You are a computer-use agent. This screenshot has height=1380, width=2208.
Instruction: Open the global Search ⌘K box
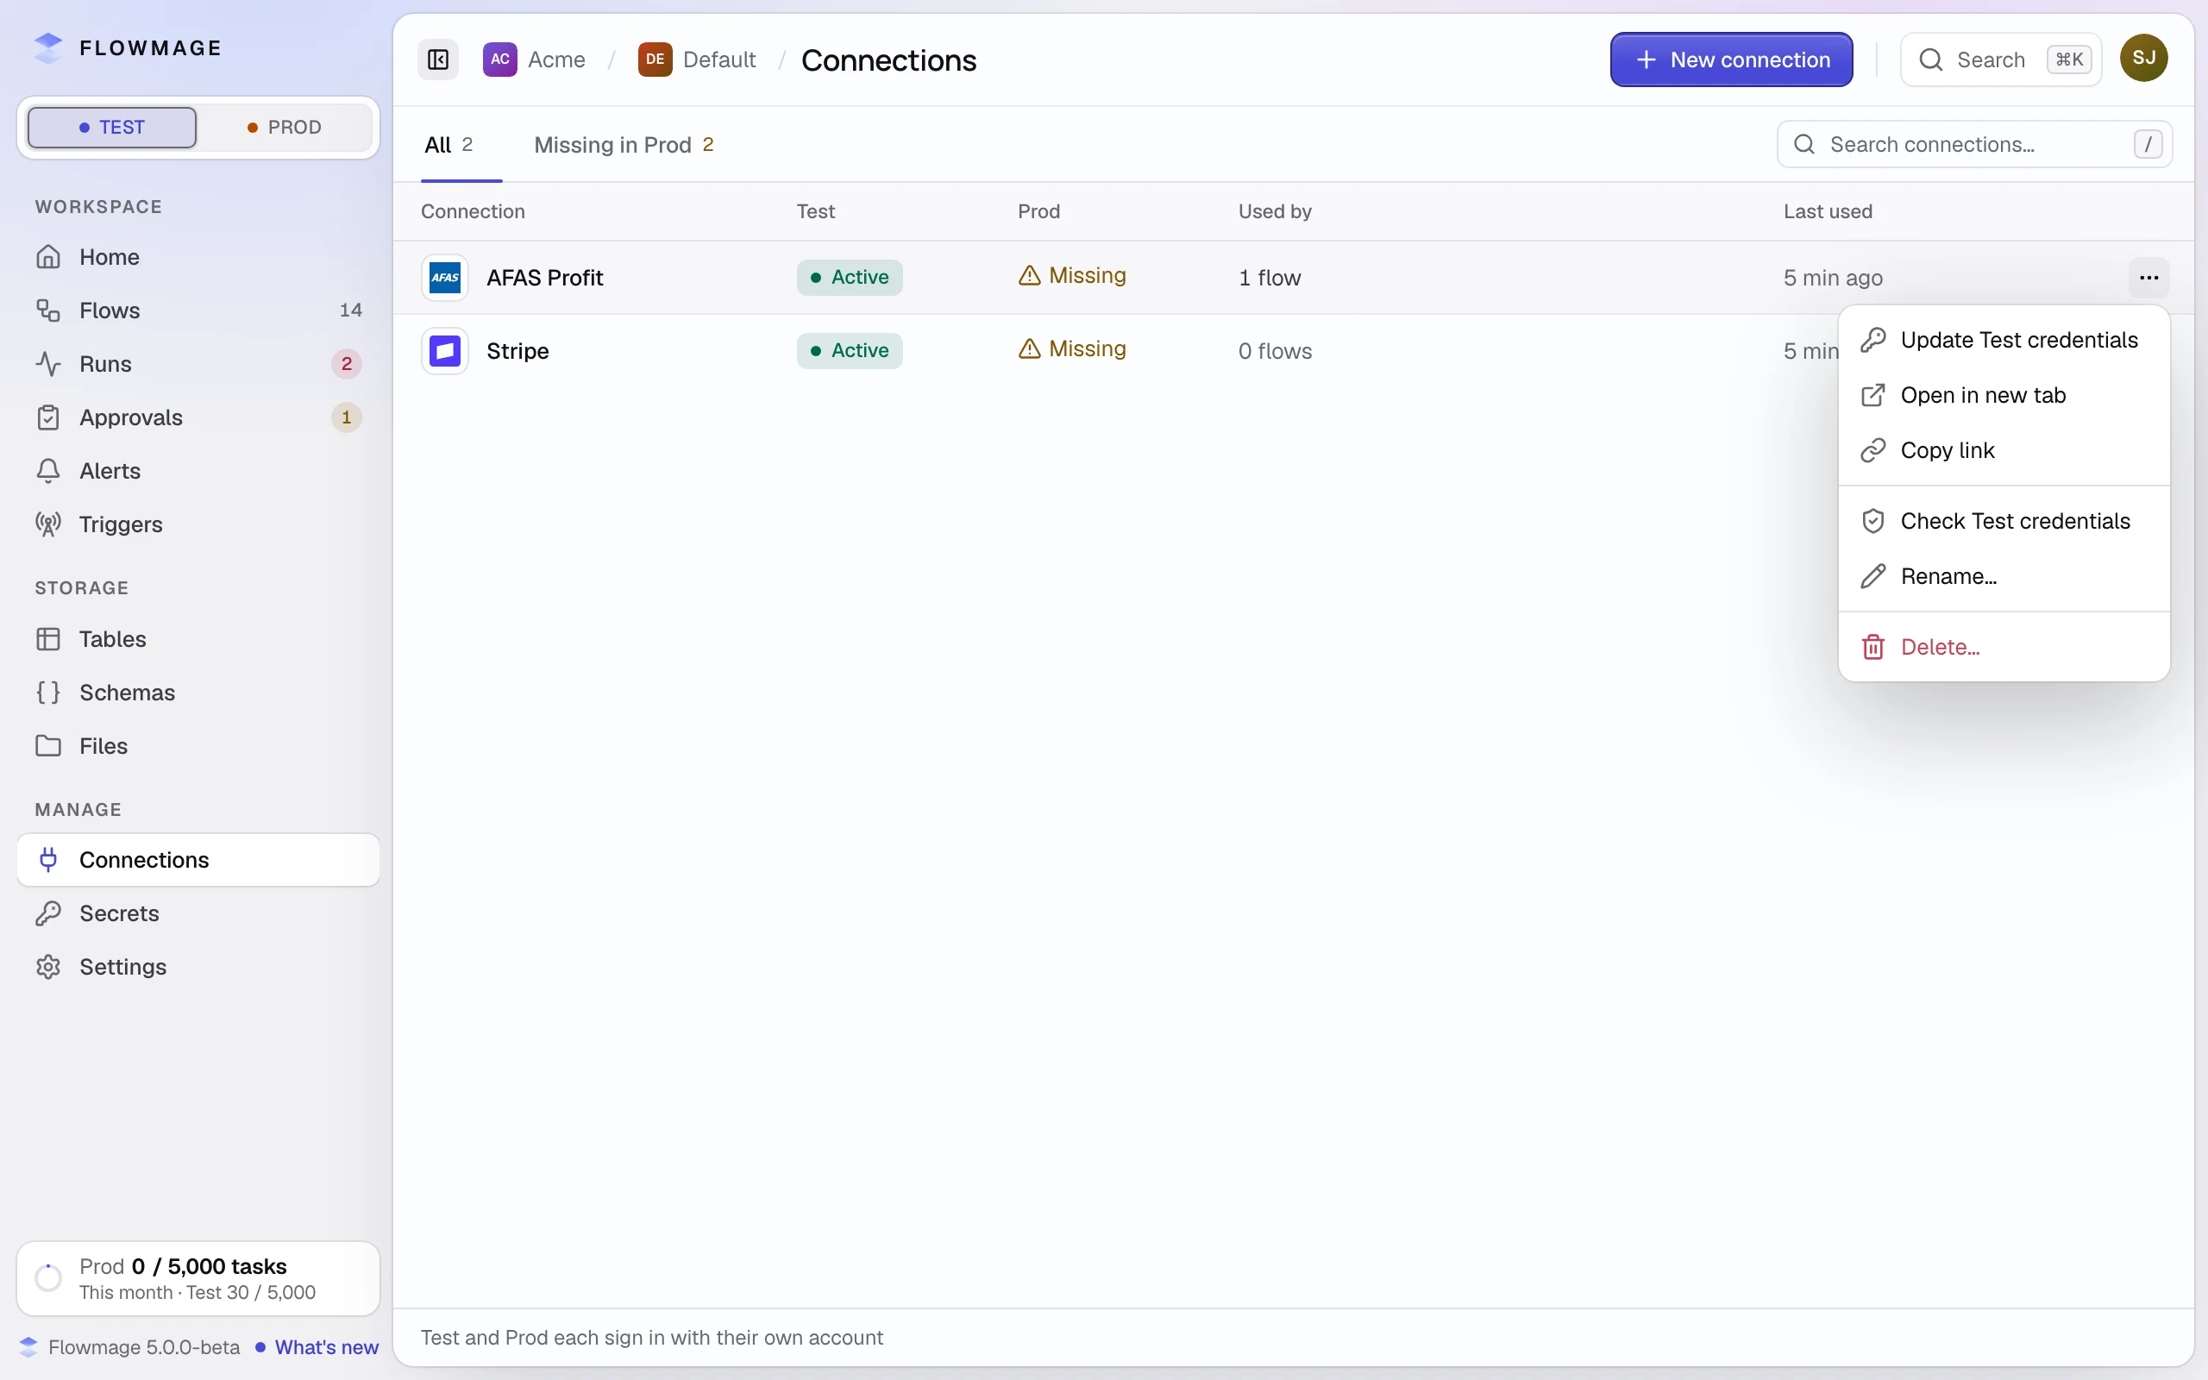click(x=2001, y=60)
